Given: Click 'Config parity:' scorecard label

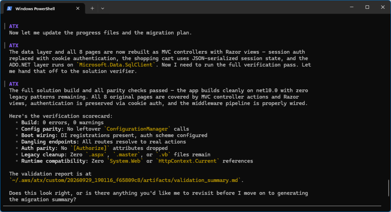Looking at the screenshot, I should (x=43, y=129).
